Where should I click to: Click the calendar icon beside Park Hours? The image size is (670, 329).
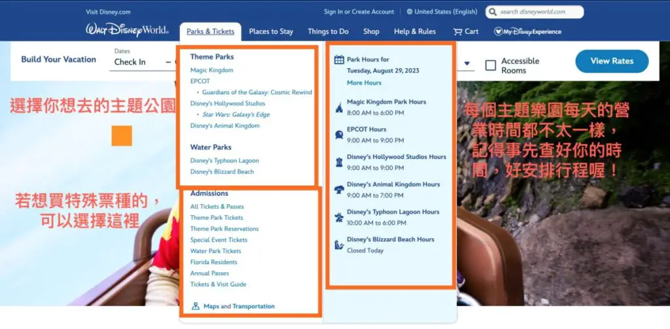click(339, 60)
